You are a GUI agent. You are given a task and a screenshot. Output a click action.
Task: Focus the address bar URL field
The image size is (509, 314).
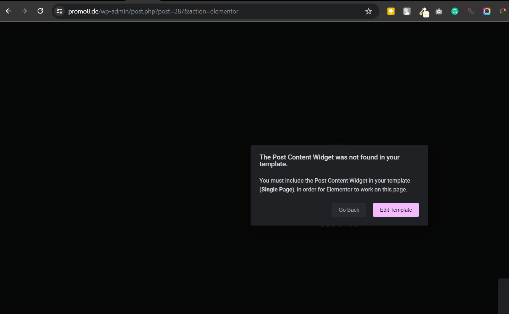coord(213,11)
